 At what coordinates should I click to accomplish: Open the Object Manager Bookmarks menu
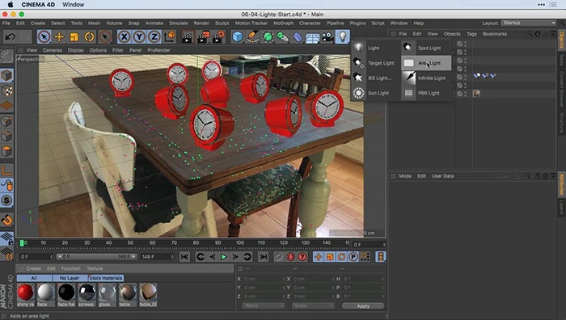(x=495, y=34)
